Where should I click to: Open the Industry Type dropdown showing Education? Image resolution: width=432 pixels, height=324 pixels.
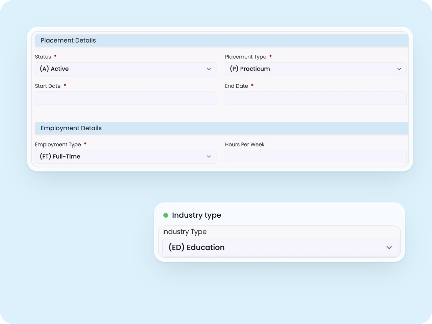[x=280, y=247]
